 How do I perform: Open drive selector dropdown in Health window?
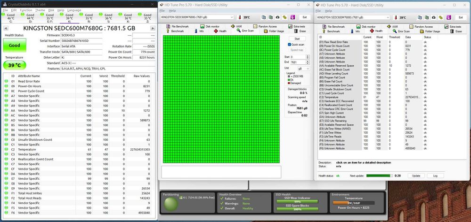click(x=353, y=18)
